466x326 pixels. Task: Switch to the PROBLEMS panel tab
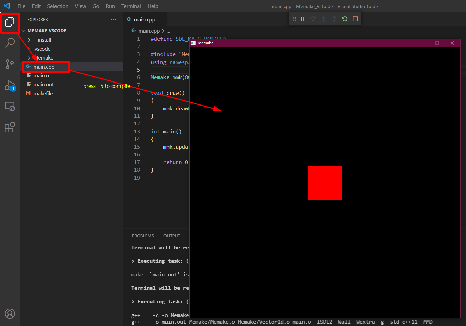click(143, 236)
